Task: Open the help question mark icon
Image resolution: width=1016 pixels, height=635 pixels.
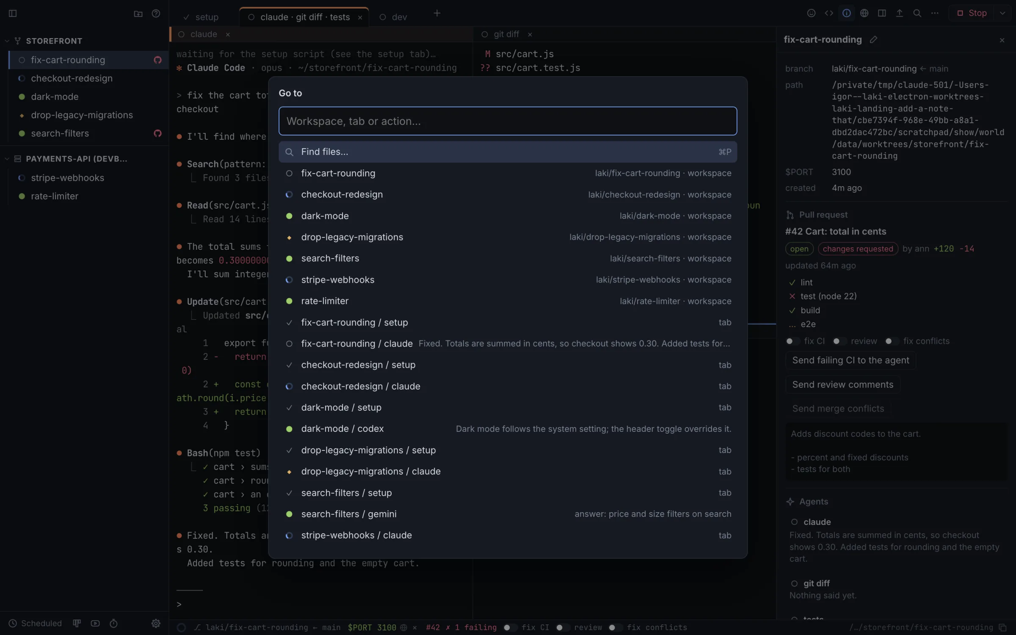Action: pos(156,14)
